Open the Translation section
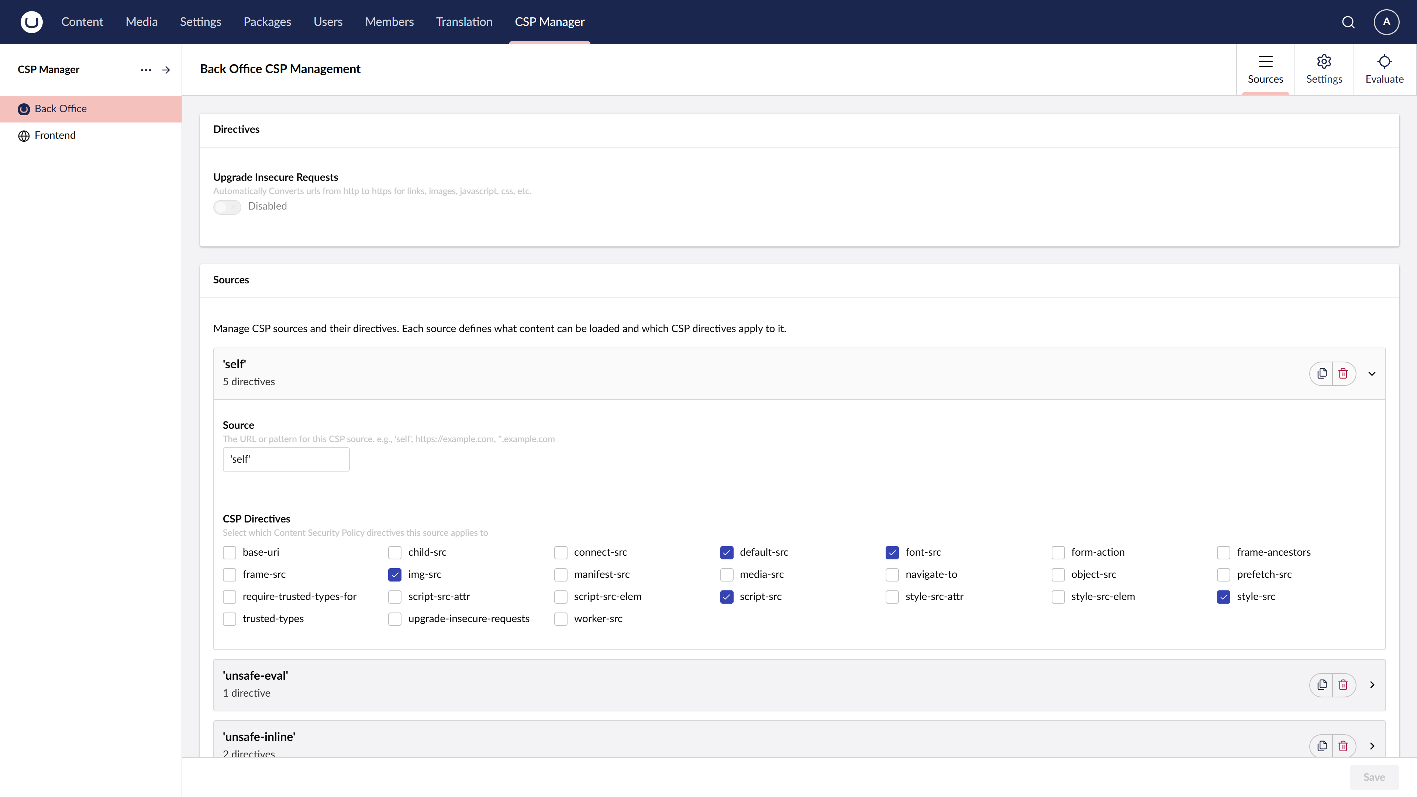 [464, 21]
